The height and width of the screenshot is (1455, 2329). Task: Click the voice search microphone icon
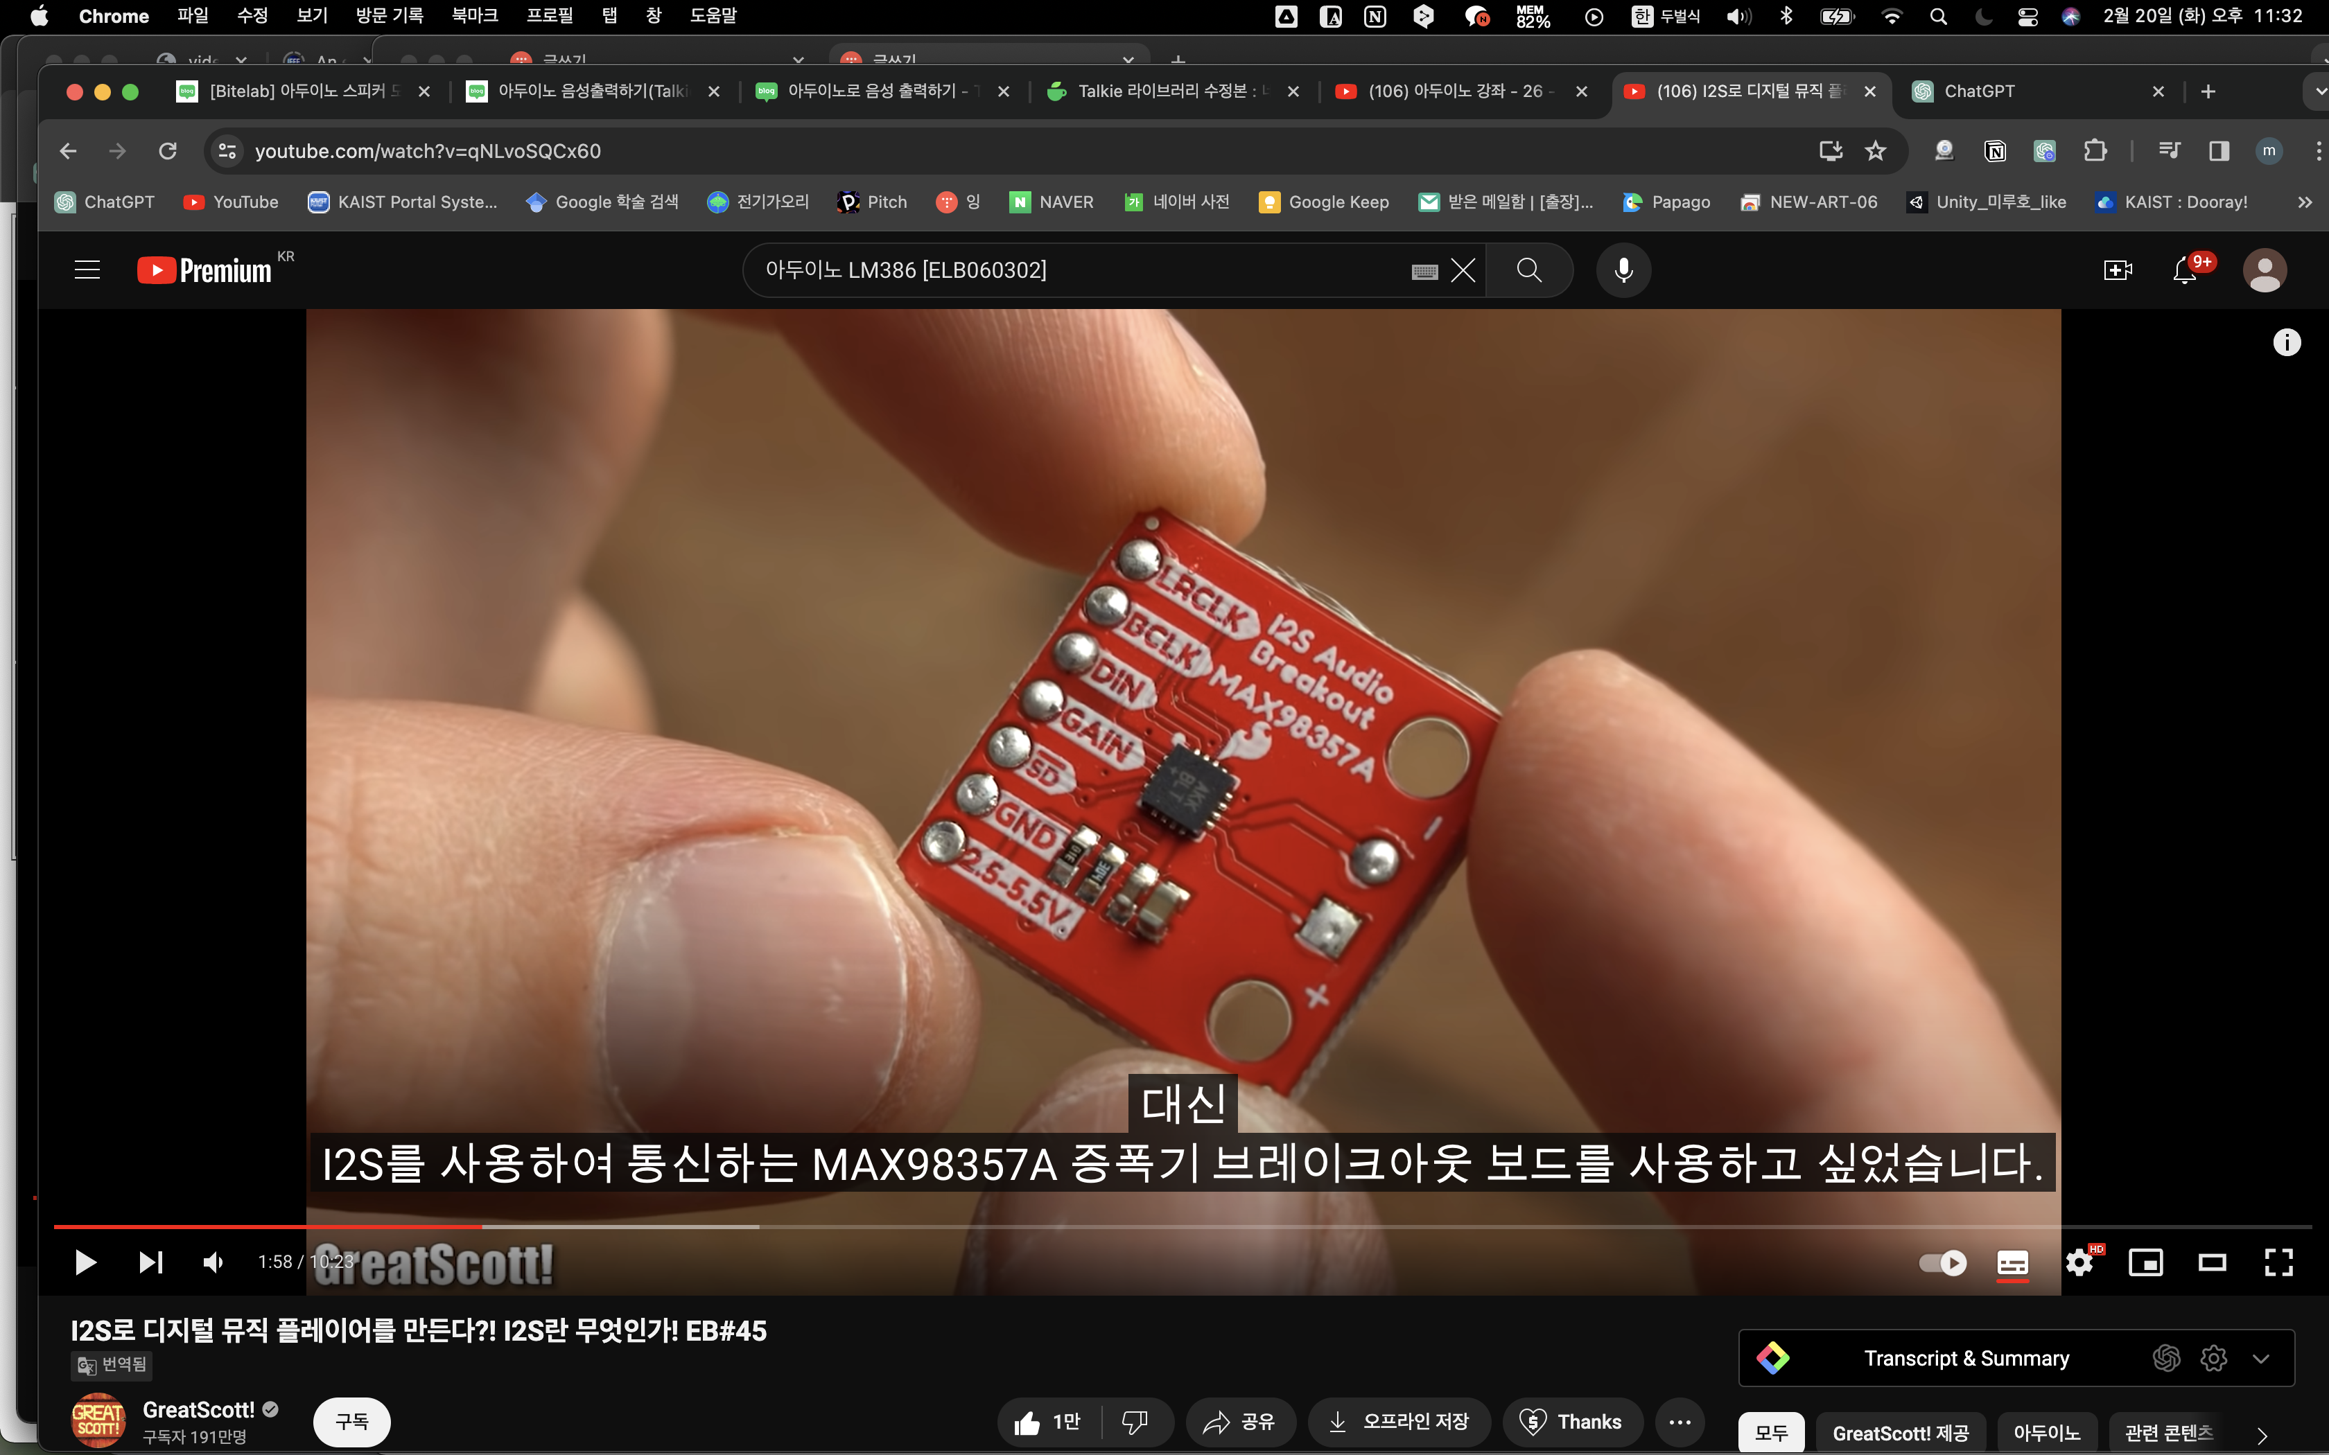1623,270
